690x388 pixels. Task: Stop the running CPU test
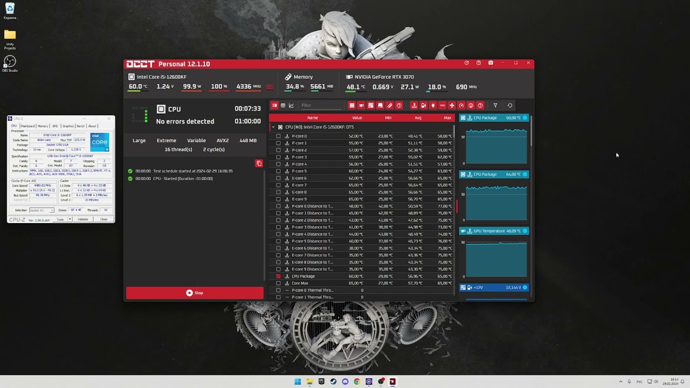tap(195, 293)
